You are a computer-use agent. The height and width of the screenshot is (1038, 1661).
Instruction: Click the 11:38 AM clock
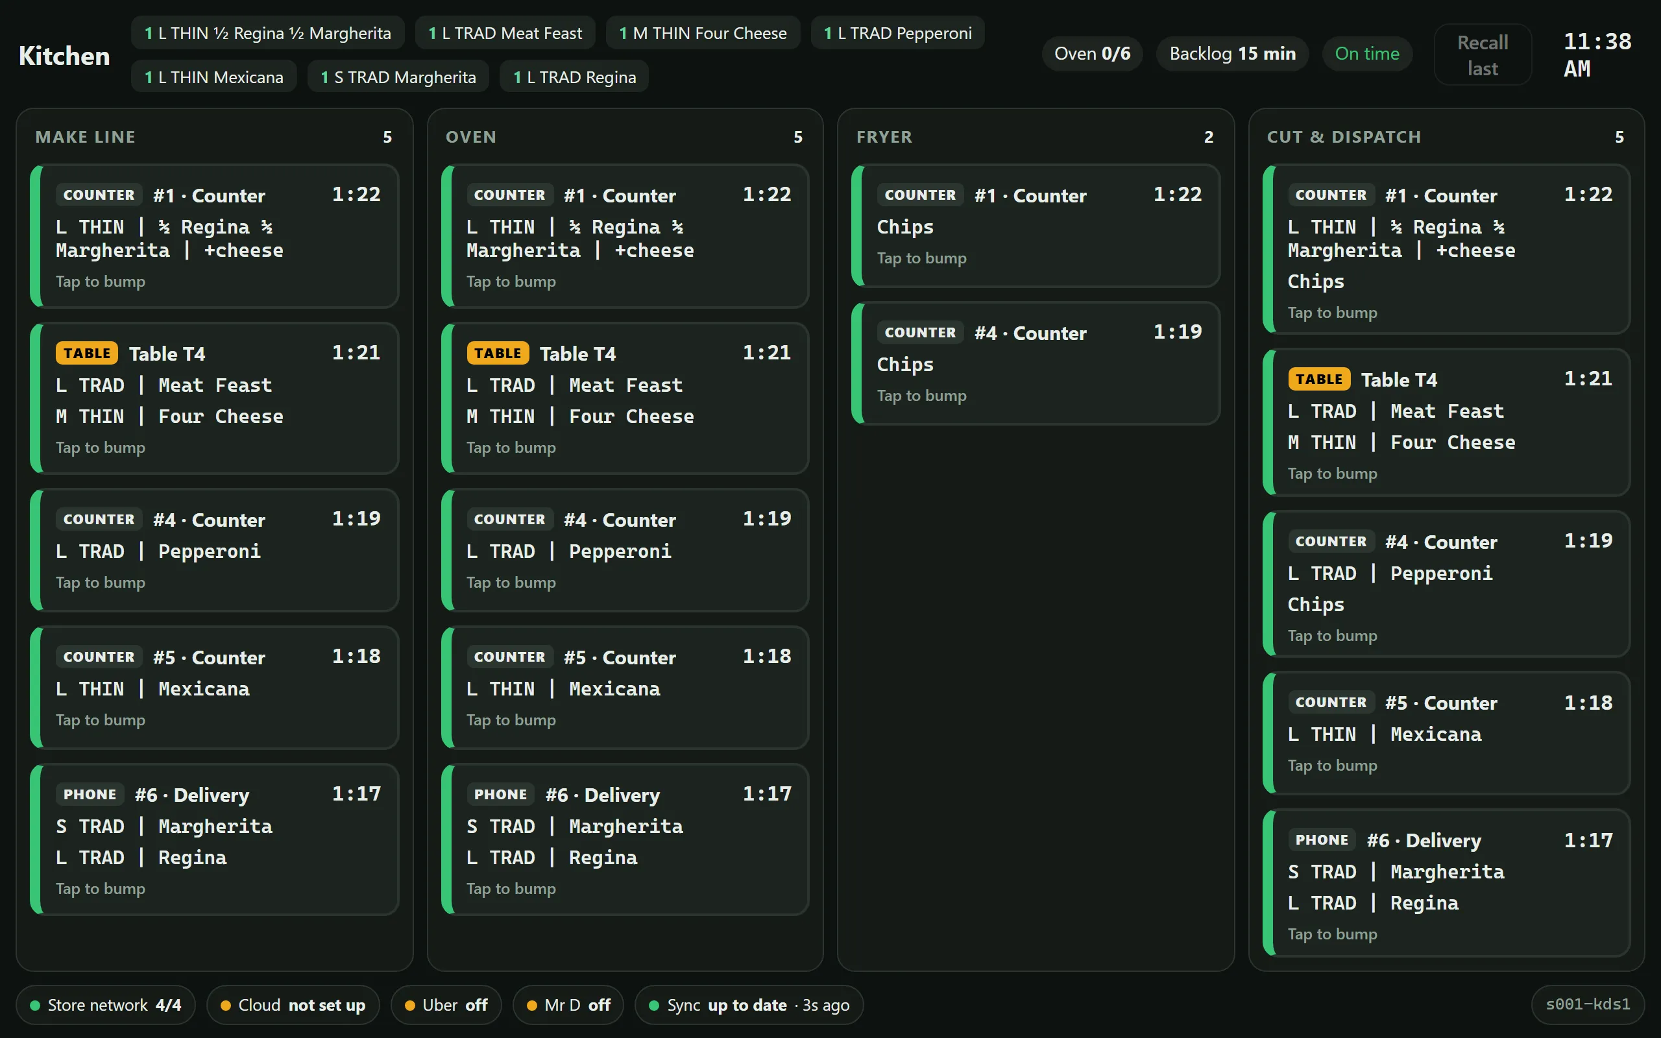1597,55
